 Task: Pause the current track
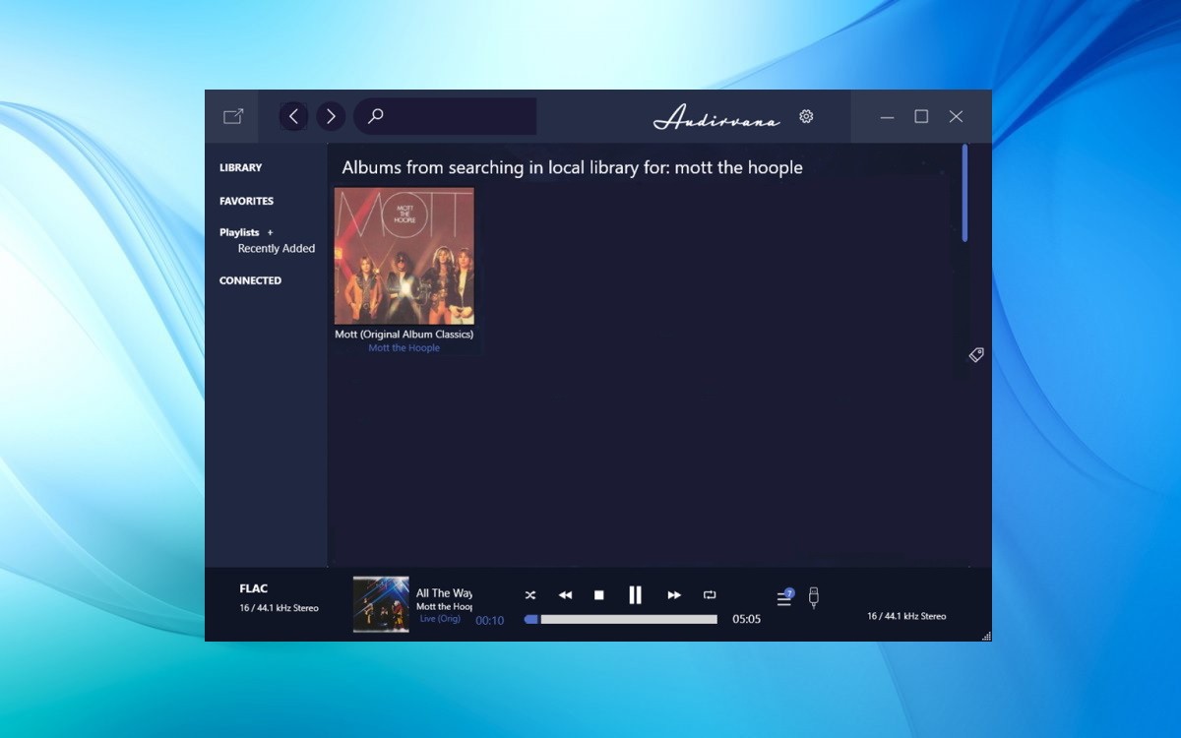[x=635, y=594]
